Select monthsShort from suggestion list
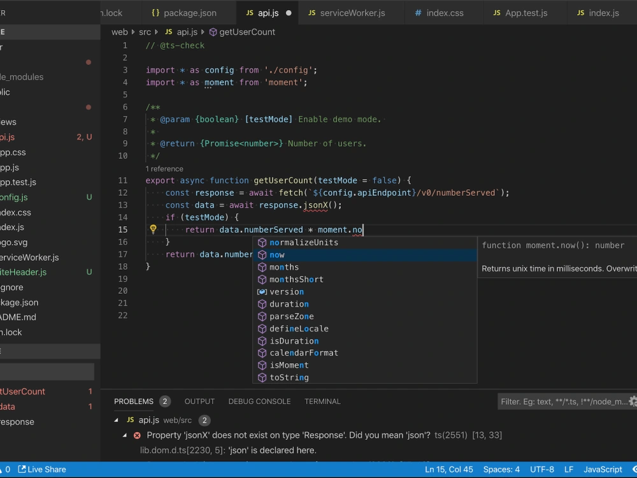Viewport: 637px width, 478px height. tap(364, 280)
